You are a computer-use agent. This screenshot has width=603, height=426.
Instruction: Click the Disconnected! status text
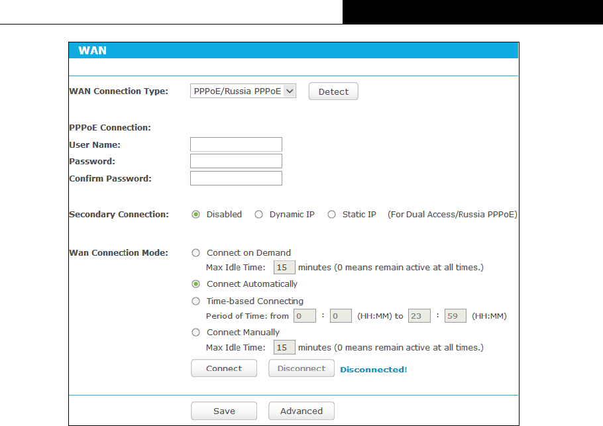(374, 370)
